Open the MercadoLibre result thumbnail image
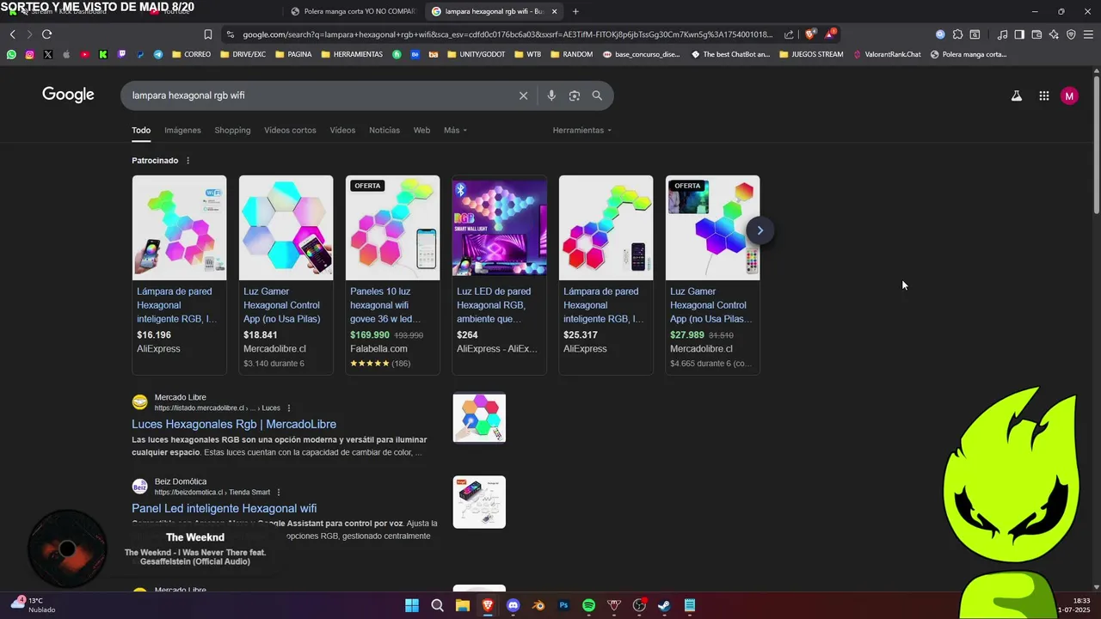Viewport: 1101px width, 619px height. pyautogui.click(x=479, y=418)
